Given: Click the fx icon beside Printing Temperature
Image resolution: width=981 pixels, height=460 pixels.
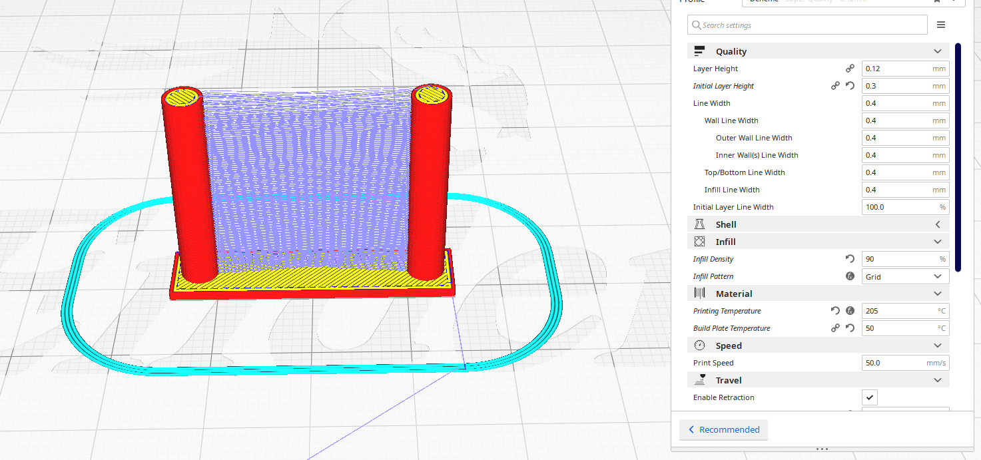Looking at the screenshot, I should click(x=850, y=311).
